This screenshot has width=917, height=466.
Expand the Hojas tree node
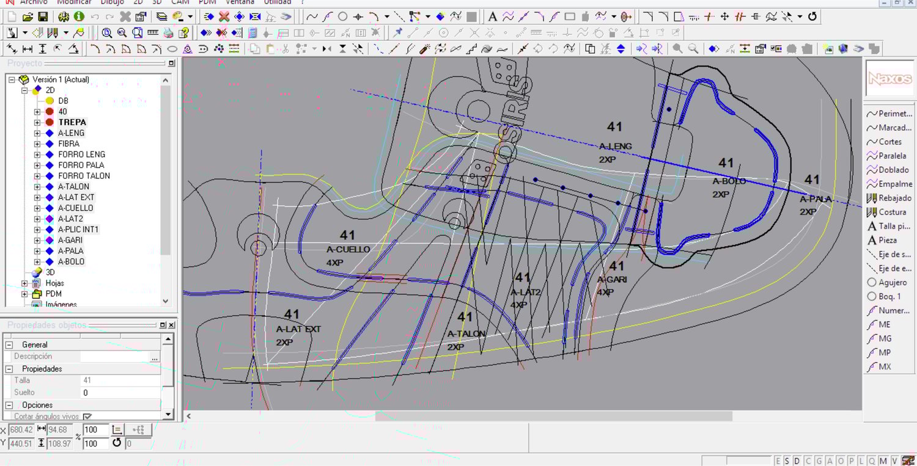coord(24,283)
